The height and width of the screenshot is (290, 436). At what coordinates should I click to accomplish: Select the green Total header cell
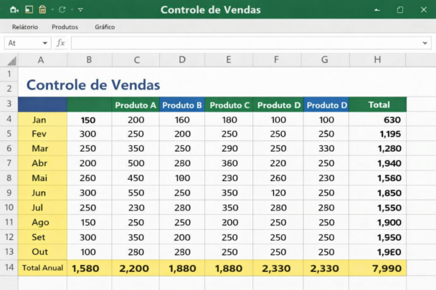click(x=378, y=105)
